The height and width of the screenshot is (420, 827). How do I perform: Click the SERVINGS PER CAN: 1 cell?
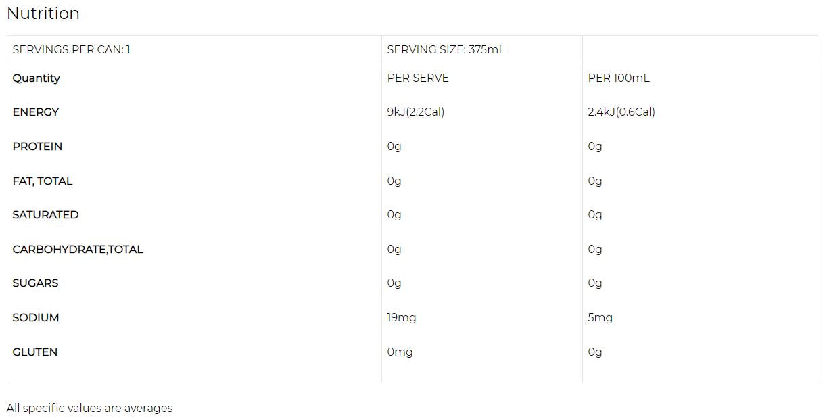71,50
